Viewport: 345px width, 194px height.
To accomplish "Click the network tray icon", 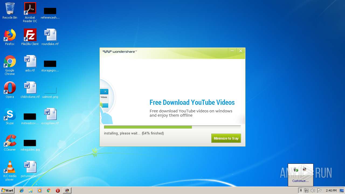I will coord(306,190).
